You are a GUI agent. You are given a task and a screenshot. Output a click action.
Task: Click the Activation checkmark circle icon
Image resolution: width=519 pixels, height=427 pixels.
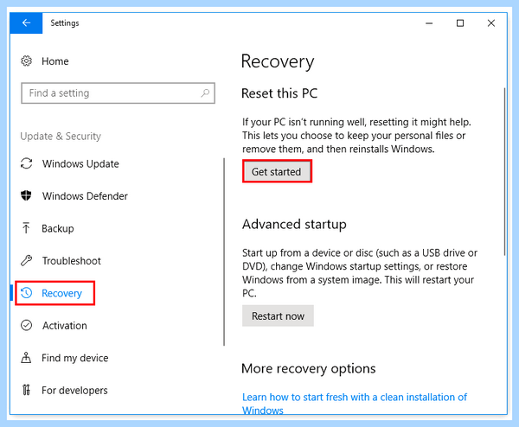[x=27, y=326]
